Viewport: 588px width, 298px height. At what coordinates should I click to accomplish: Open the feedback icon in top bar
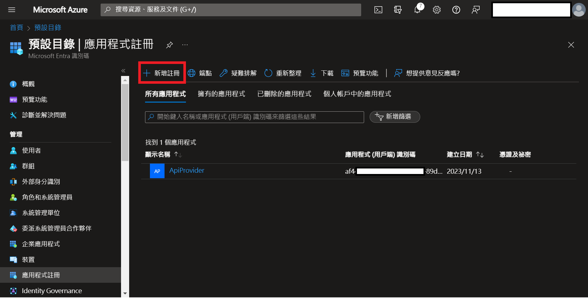coord(476,10)
